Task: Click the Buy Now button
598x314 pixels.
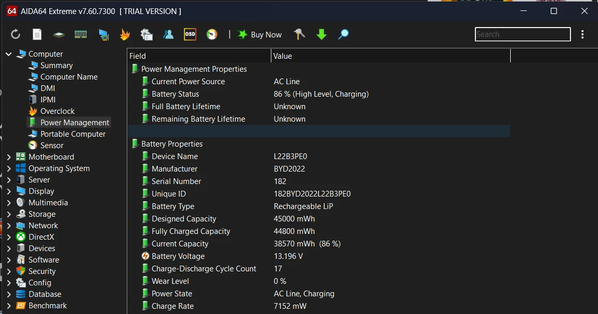Action: pyautogui.click(x=260, y=35)
